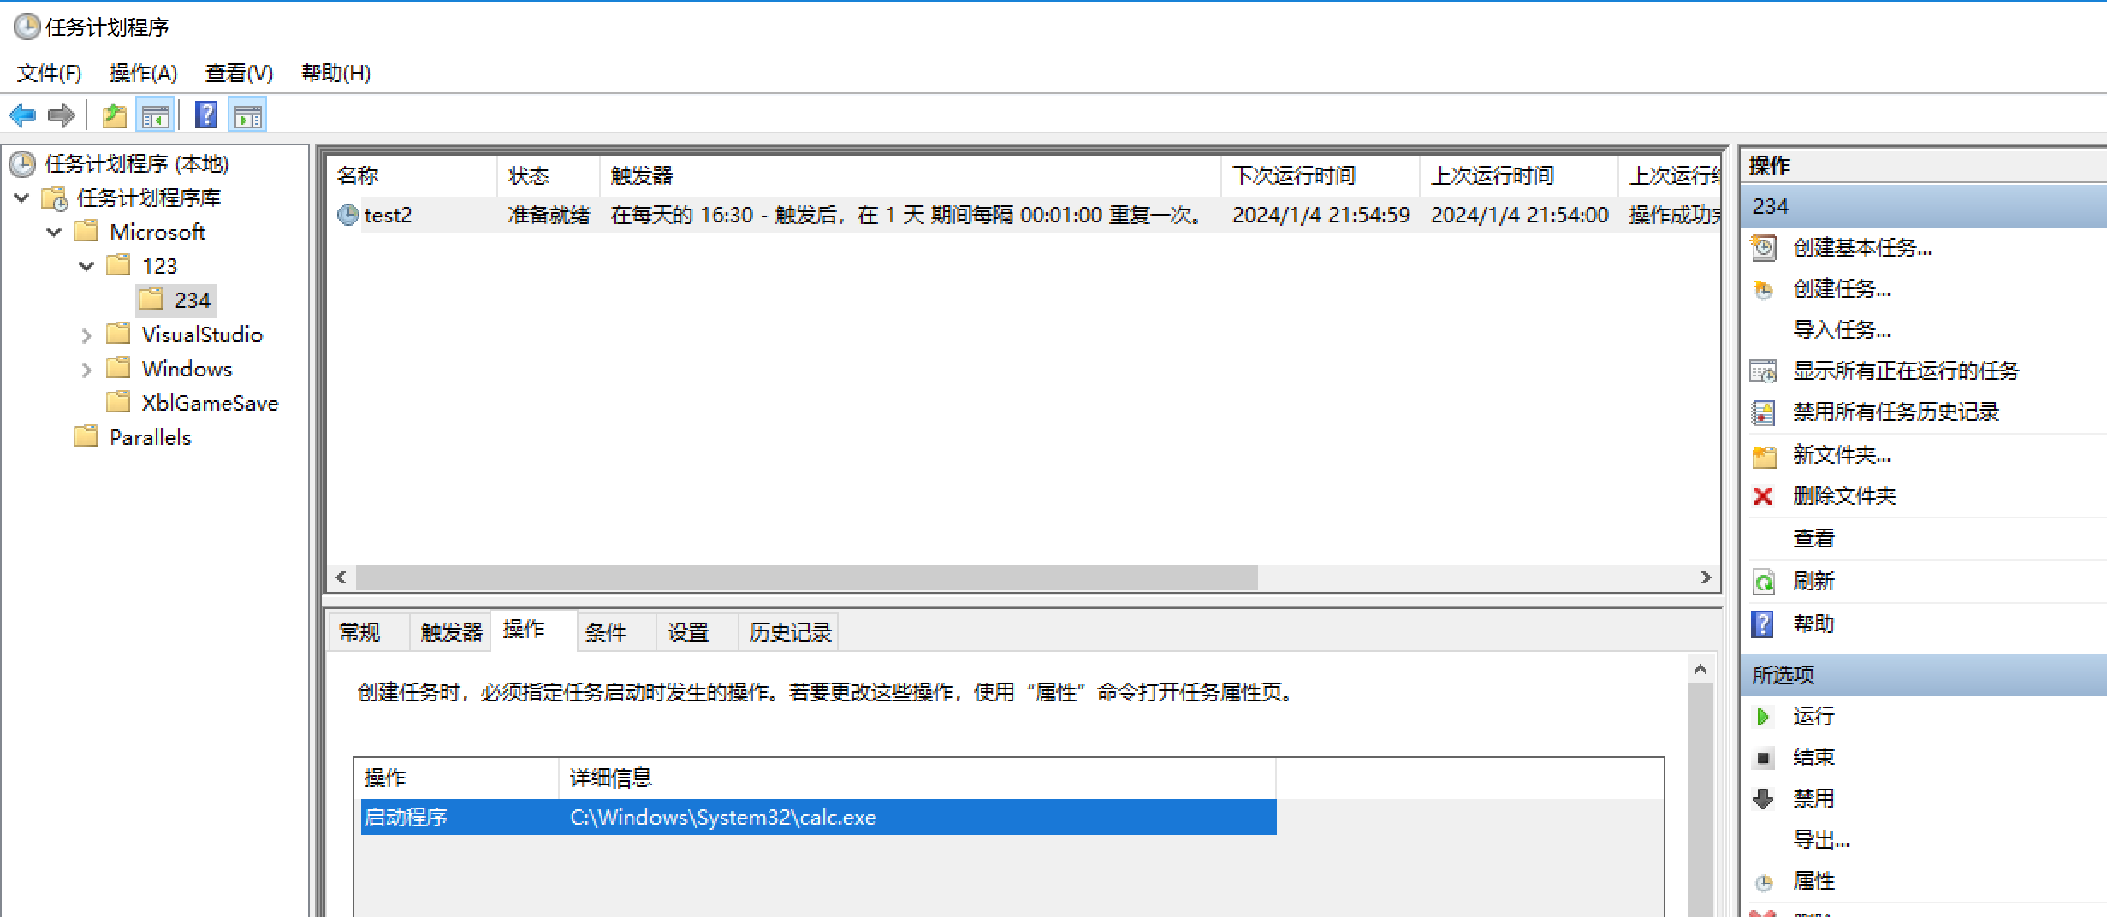
Task: Disable the task via 禁用 arrow icon
Action: point(1763,797)
